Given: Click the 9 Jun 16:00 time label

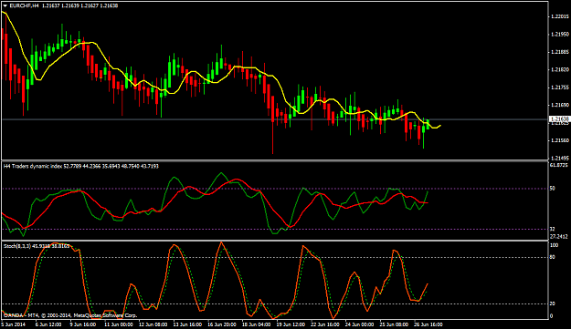Looking at the screenshot, I should [82, 324].
